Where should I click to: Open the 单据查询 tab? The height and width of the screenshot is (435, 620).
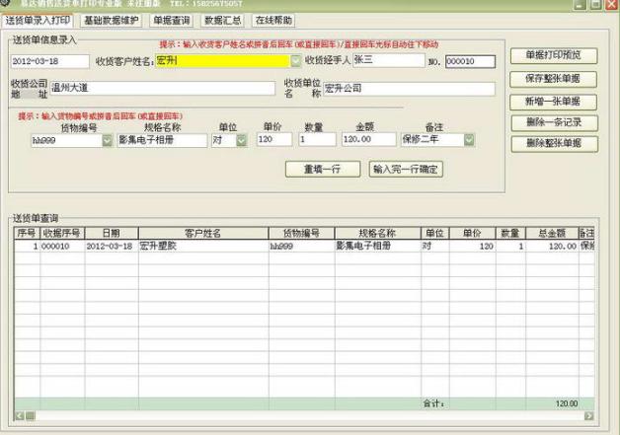tap(173, 21)
